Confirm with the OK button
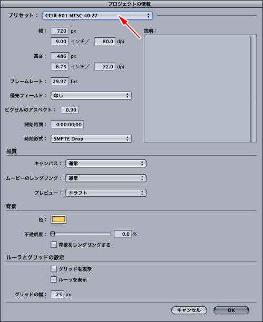263x322 pixels. pyautogui.click(x=231, y=310)
